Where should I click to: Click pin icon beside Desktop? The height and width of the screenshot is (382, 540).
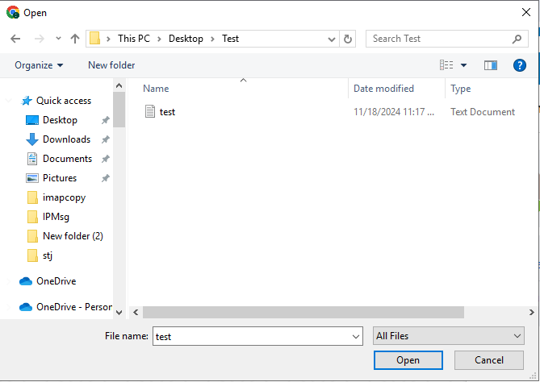click(x=106, y=120)
